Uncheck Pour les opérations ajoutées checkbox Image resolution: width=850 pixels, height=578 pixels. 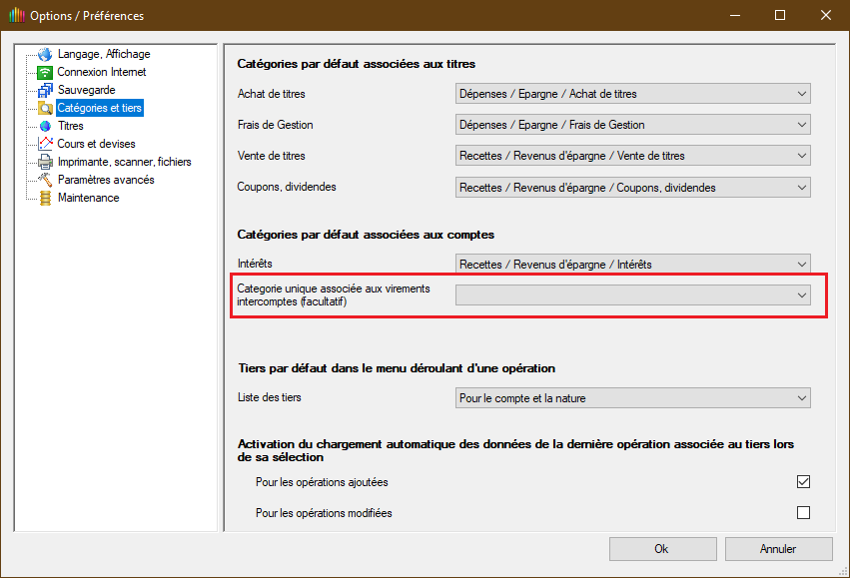pyautogui.click(x=803, y=482)
